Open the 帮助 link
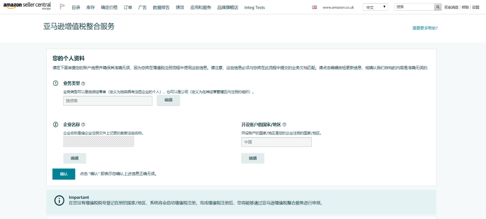This screenshot has height=219, width=486. pos(465,8)
